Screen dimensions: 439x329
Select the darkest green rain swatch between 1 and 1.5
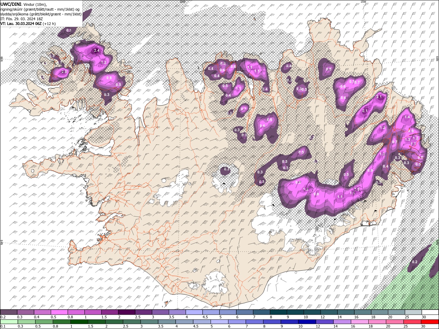click(79, 322)
